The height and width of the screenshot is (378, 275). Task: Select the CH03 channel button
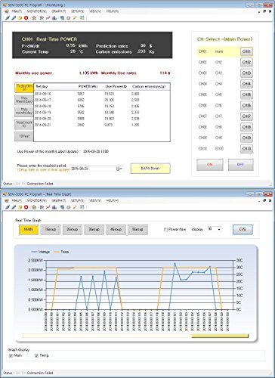[246, 73]
